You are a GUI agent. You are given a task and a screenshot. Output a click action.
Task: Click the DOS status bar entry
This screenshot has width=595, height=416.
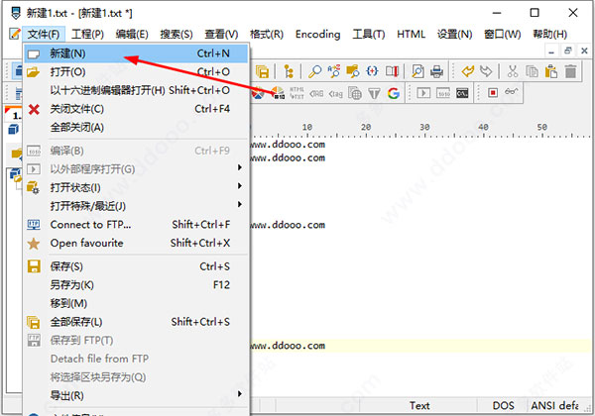click(503, 406)
